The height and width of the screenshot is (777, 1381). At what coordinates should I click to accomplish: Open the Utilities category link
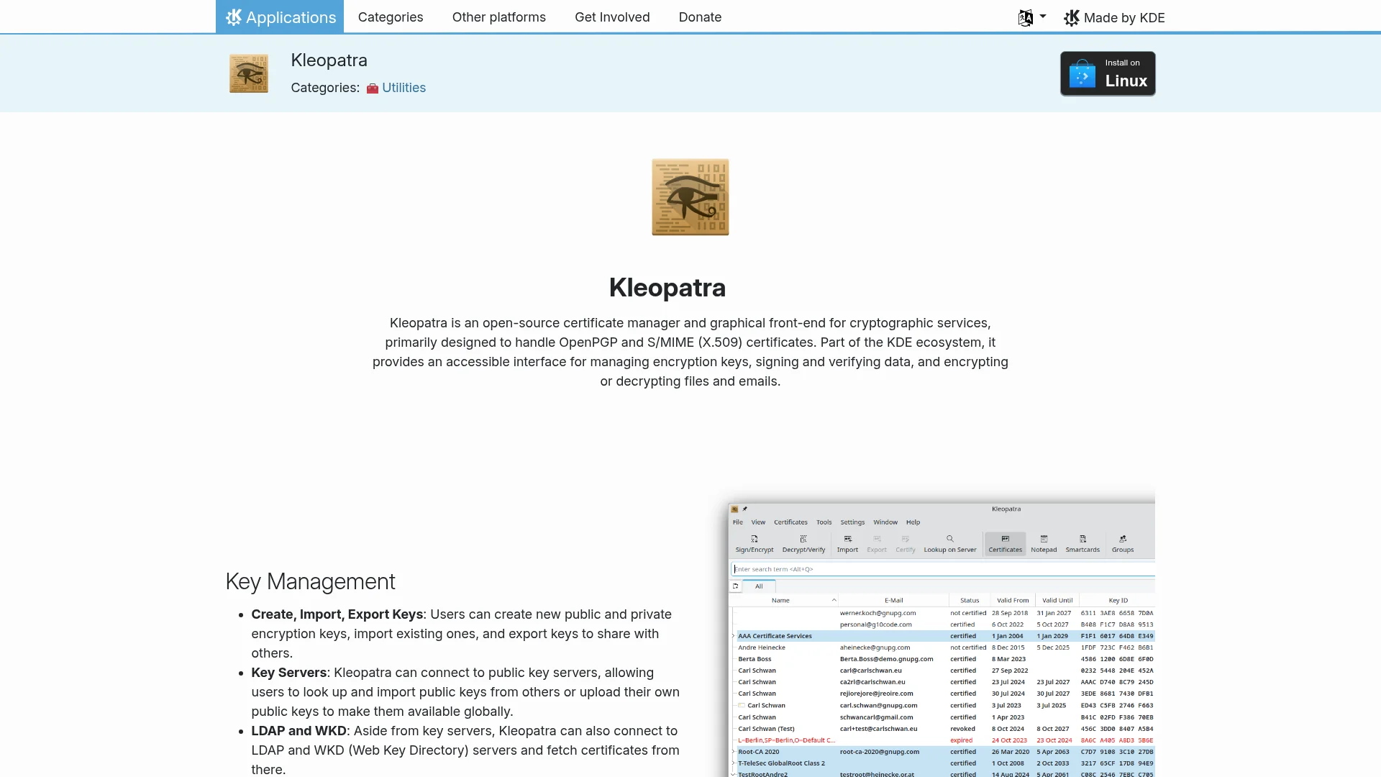tap(404, 88)
